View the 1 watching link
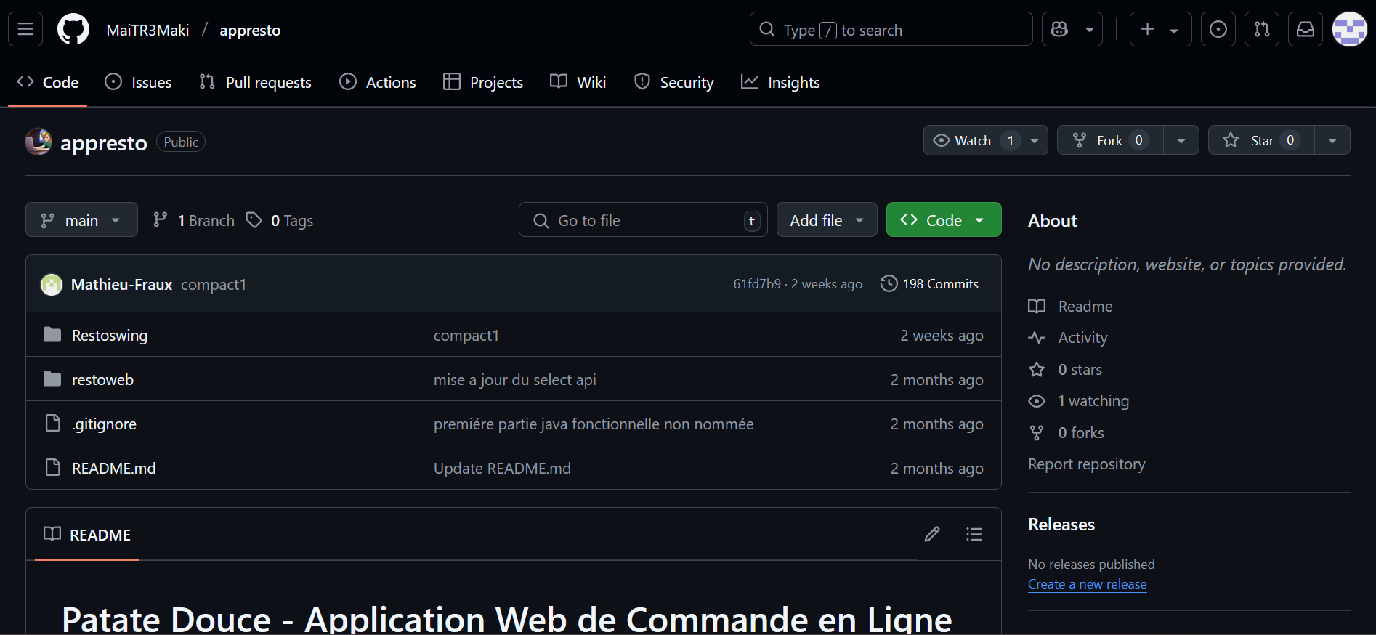This screenshot has width=1376, height=635. point(1079,400)
